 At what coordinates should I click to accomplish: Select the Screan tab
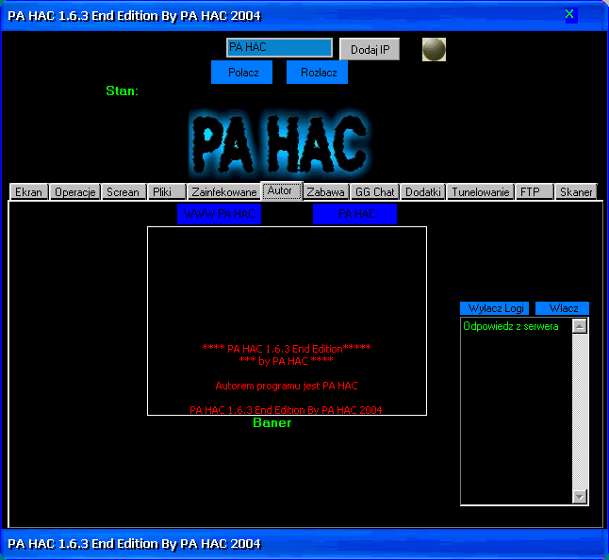point(123,191)
